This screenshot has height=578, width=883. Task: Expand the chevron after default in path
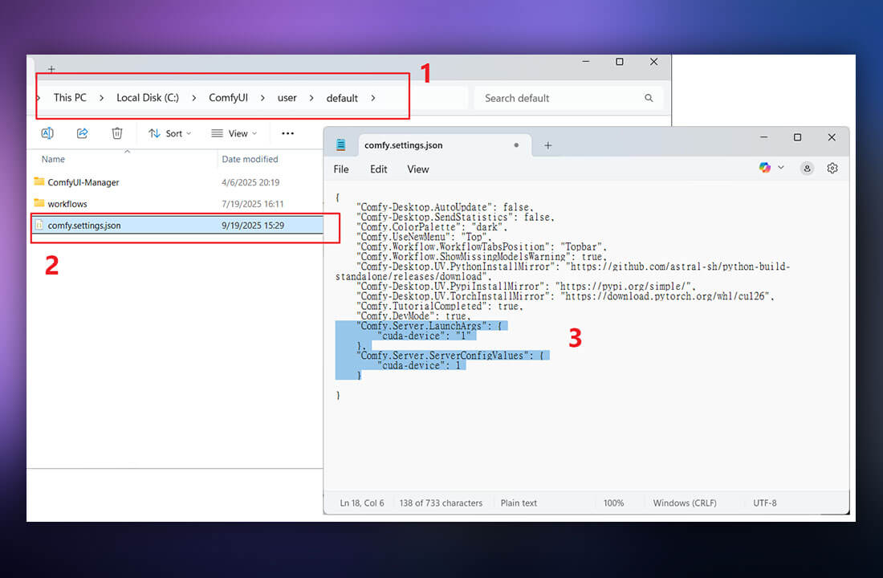point(373,98)
